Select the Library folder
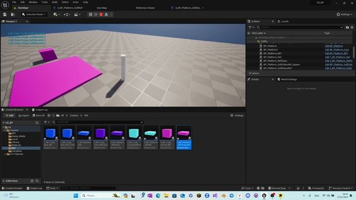356x200 pixels. click(16, 142)
